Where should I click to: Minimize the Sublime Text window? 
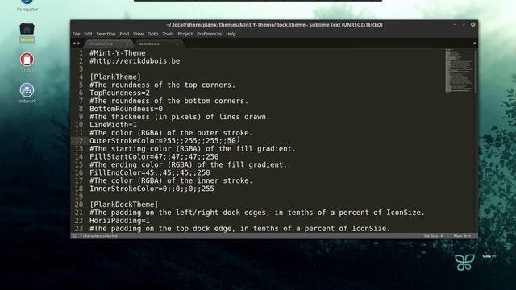(455, 25)
